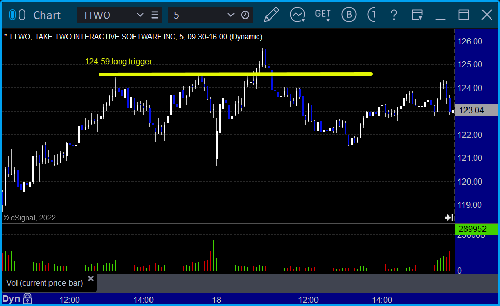Screen dimensions: 500x306
Task: Click the 120.00 price axis label
Action: [470, 182]
